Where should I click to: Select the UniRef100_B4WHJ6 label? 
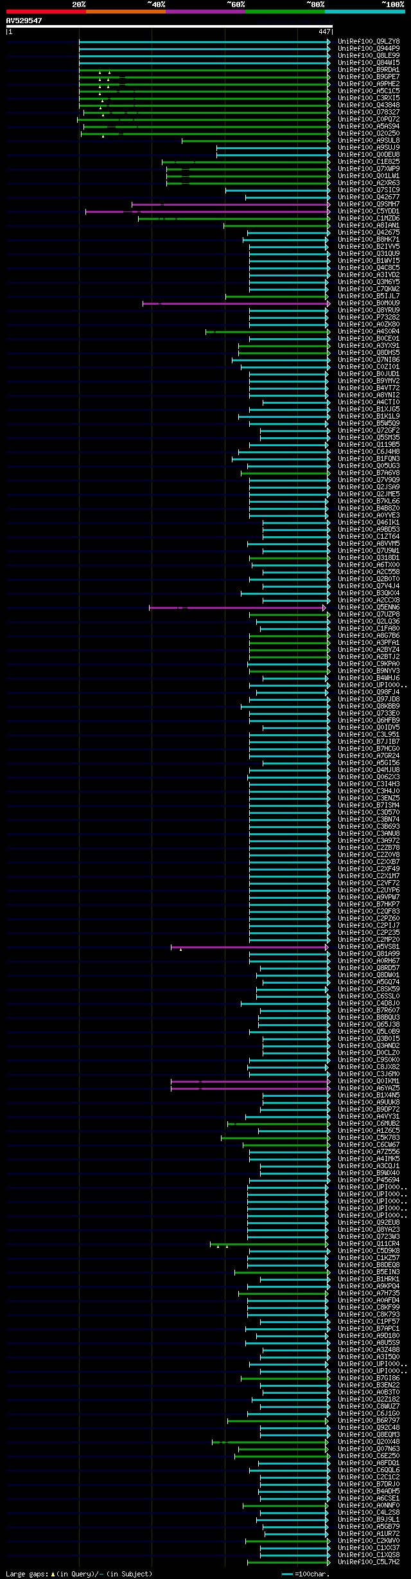tap(369, 678)
